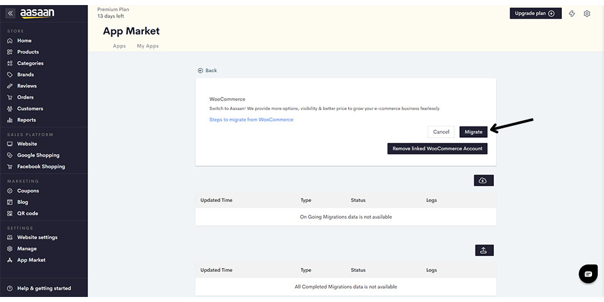
Task: Click the Manage gear icon in the sidebar
Action: coord(10,249)
